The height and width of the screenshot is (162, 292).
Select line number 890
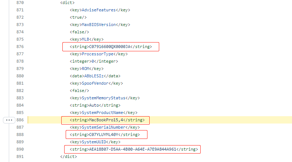click(20, 149)
